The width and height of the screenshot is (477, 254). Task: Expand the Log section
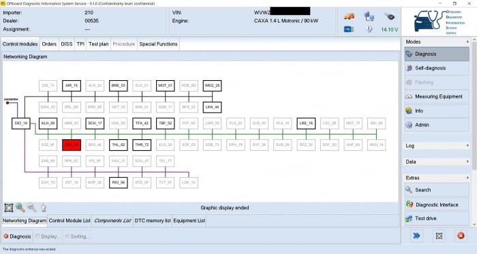pos(467,146)
